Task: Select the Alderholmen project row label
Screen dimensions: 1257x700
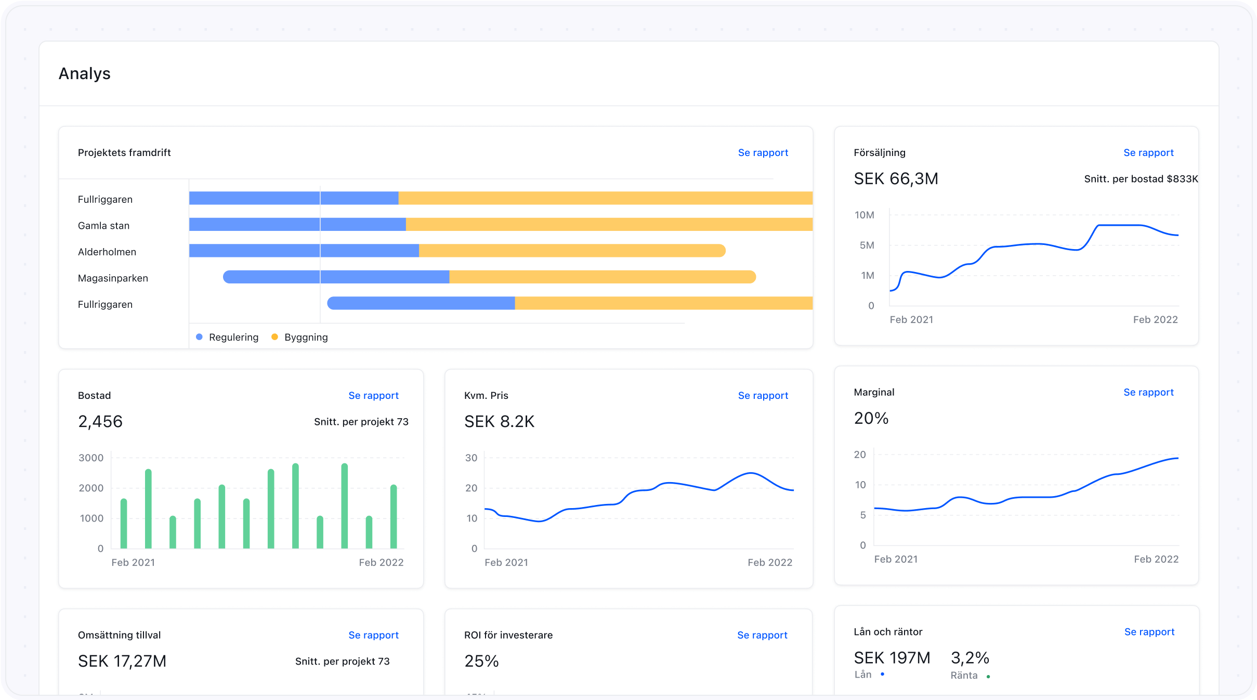Action: pyautogui.click(x=107, y=252)
